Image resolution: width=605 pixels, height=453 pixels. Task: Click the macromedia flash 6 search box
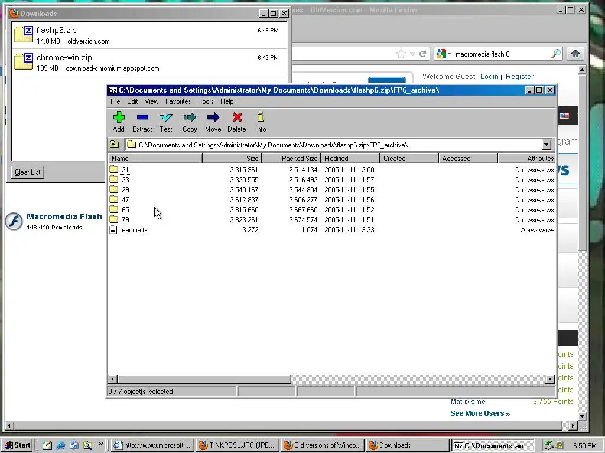tap(502, 54)
